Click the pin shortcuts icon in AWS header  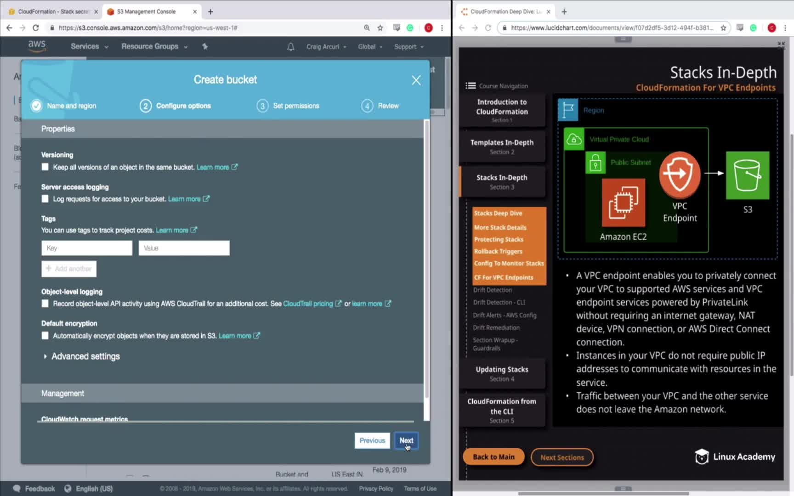click(x=205, y=46)
